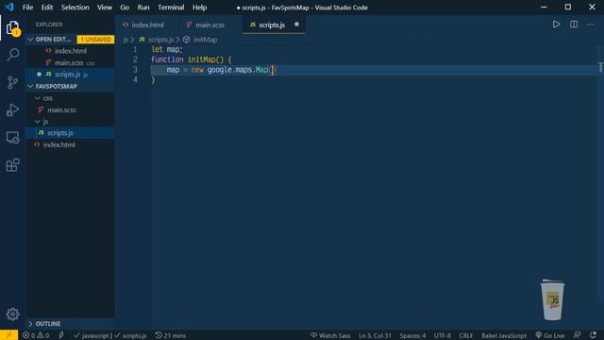The width and height of the screenshot is (604, 340).
Task: Open the Manage settings gear
Action: [12, 314]
